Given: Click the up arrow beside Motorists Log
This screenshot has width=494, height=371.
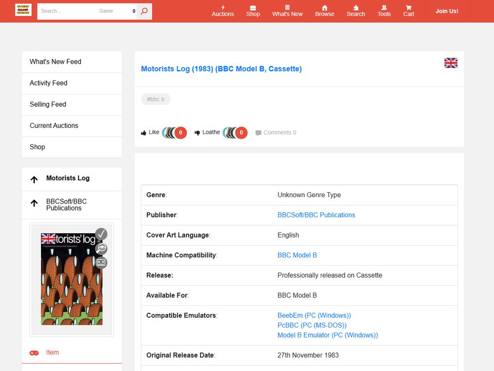Looking at the screenshot, I should [x=34, y=179].
